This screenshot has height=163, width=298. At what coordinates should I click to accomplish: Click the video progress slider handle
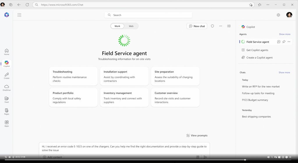245,160
